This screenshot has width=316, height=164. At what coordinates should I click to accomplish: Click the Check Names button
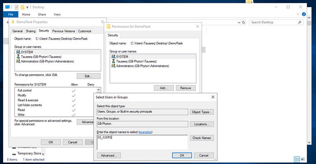tap(202, 138)
